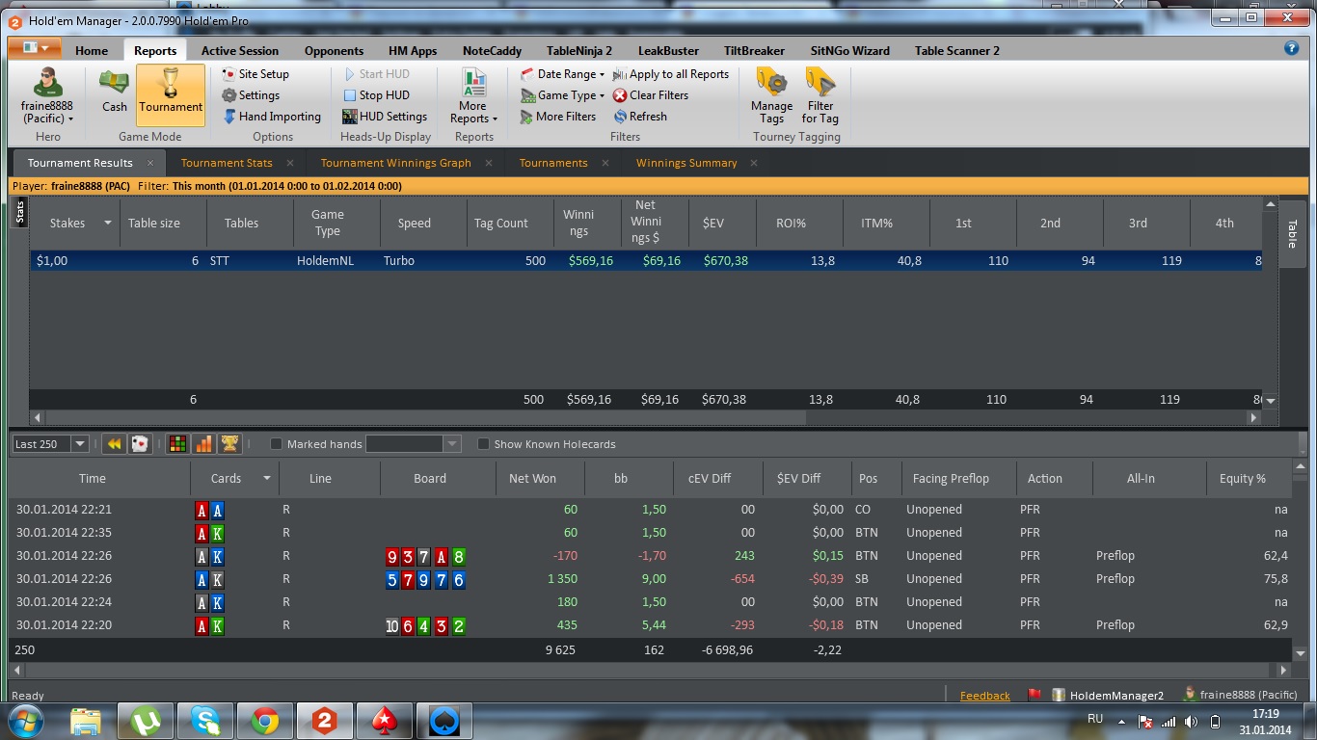Select Cash game mode
This screenshot has width=1317, height=740.
pyautogui.click(x=115, y=94)
